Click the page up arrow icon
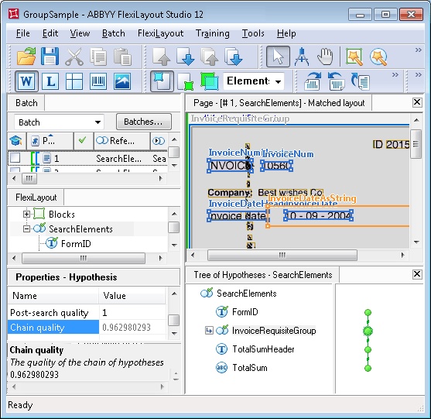 coord(162,57)
